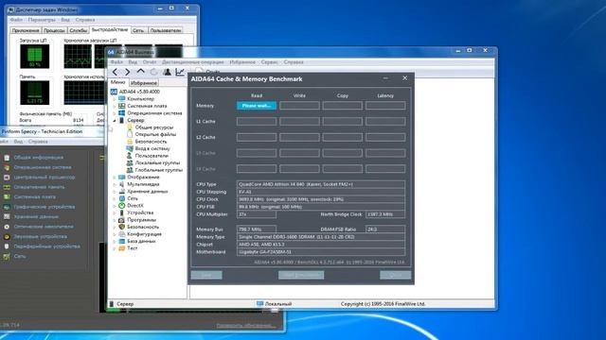Click the Пользователи user icon
The height and width of the screenshot is (340, 606).
point(130,156)
